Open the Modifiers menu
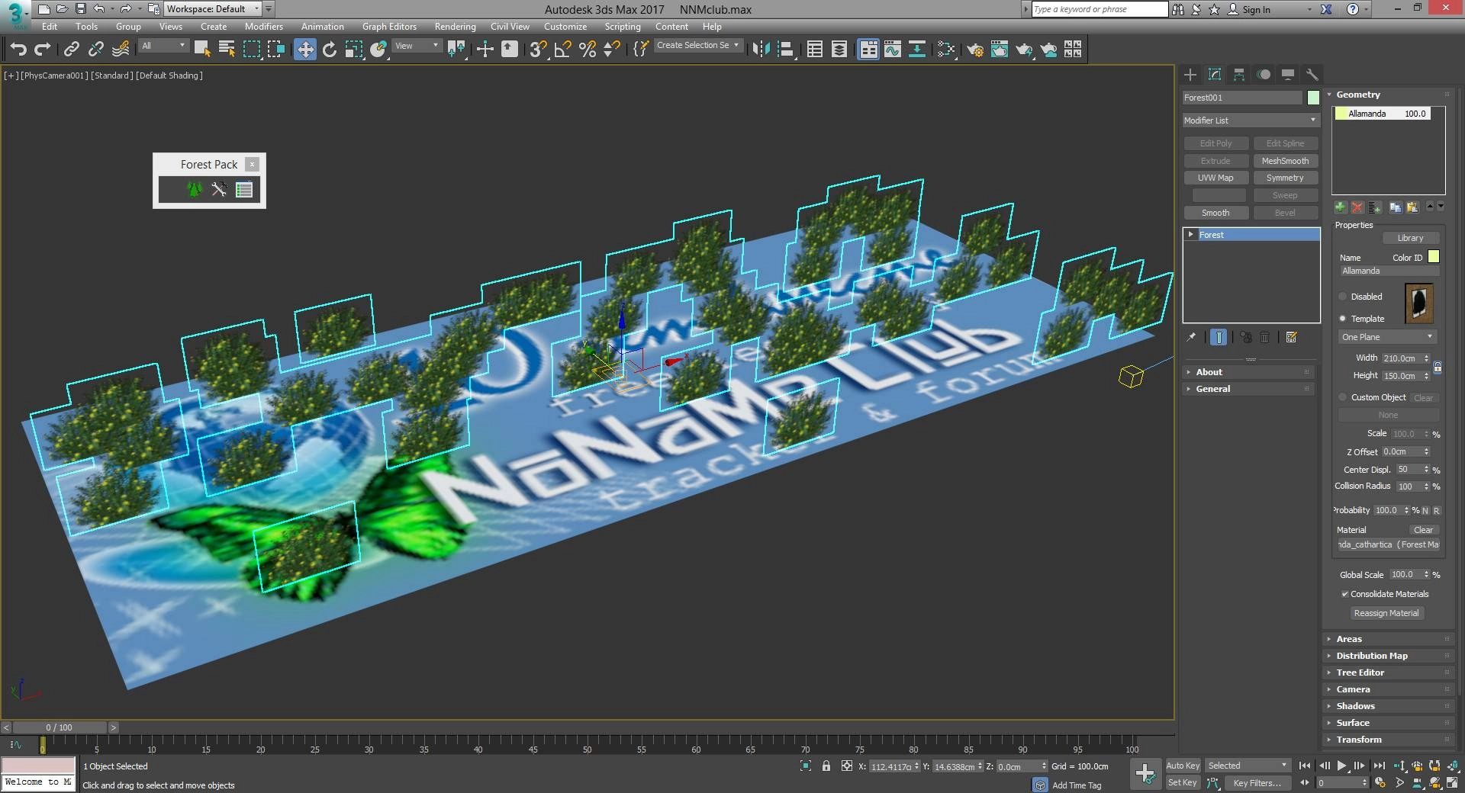Viewport: 1465px width, 793px height. point(263,27)
